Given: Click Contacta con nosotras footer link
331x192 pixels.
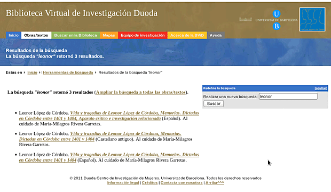Looking at the screenshot, I should [x=182, y=182].
